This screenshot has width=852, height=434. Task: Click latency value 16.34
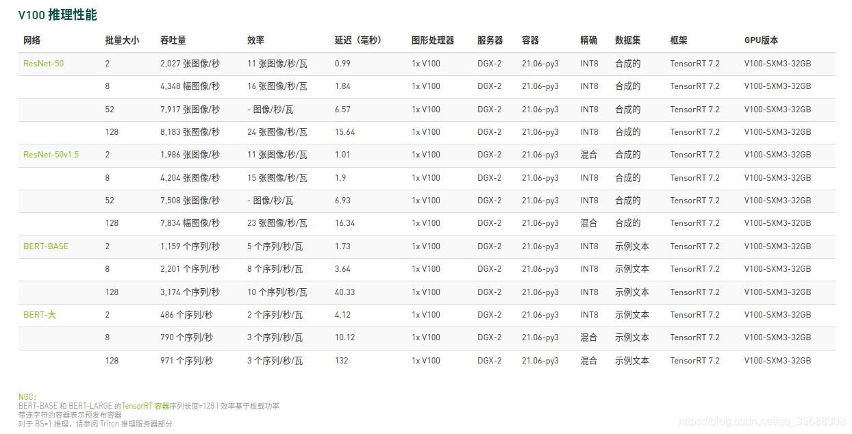click(x=345, y=223)
